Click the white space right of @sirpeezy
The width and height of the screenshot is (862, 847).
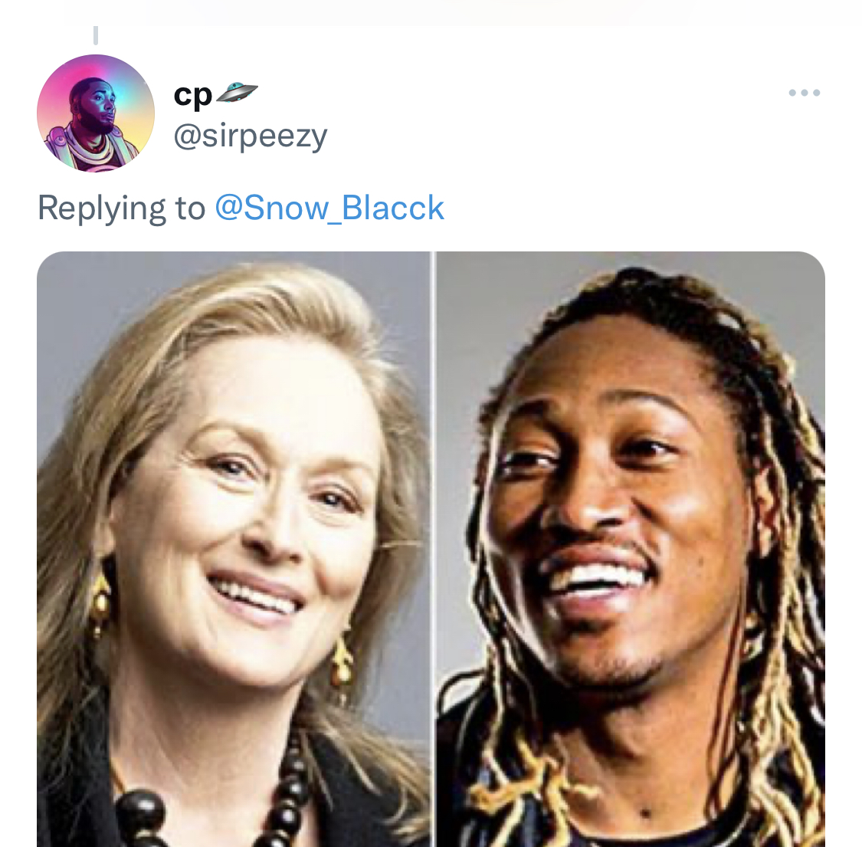549,136
